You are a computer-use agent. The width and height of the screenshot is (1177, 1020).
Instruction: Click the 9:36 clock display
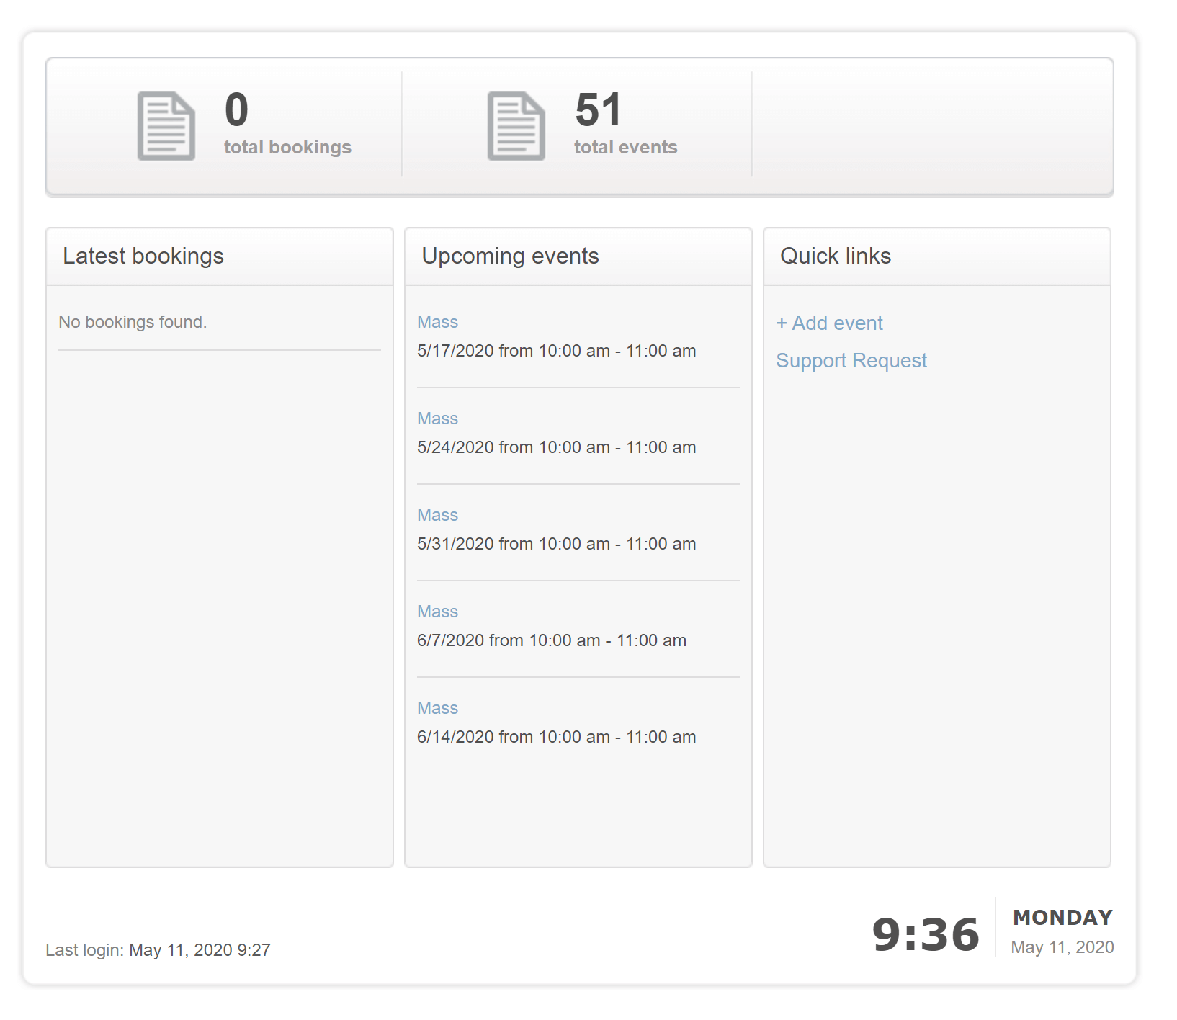(925, 935)
